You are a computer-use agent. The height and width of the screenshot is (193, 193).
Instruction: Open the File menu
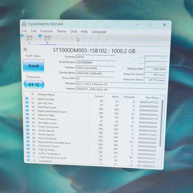pos(25,31)
